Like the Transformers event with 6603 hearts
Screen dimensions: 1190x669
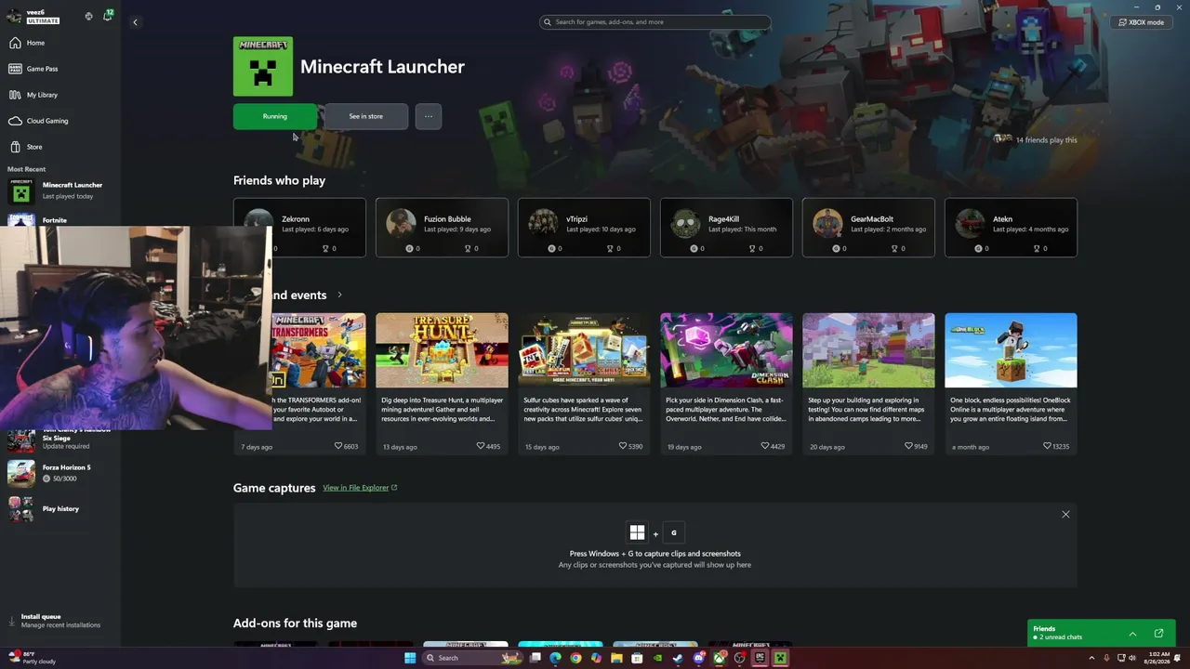click(338, 447)
